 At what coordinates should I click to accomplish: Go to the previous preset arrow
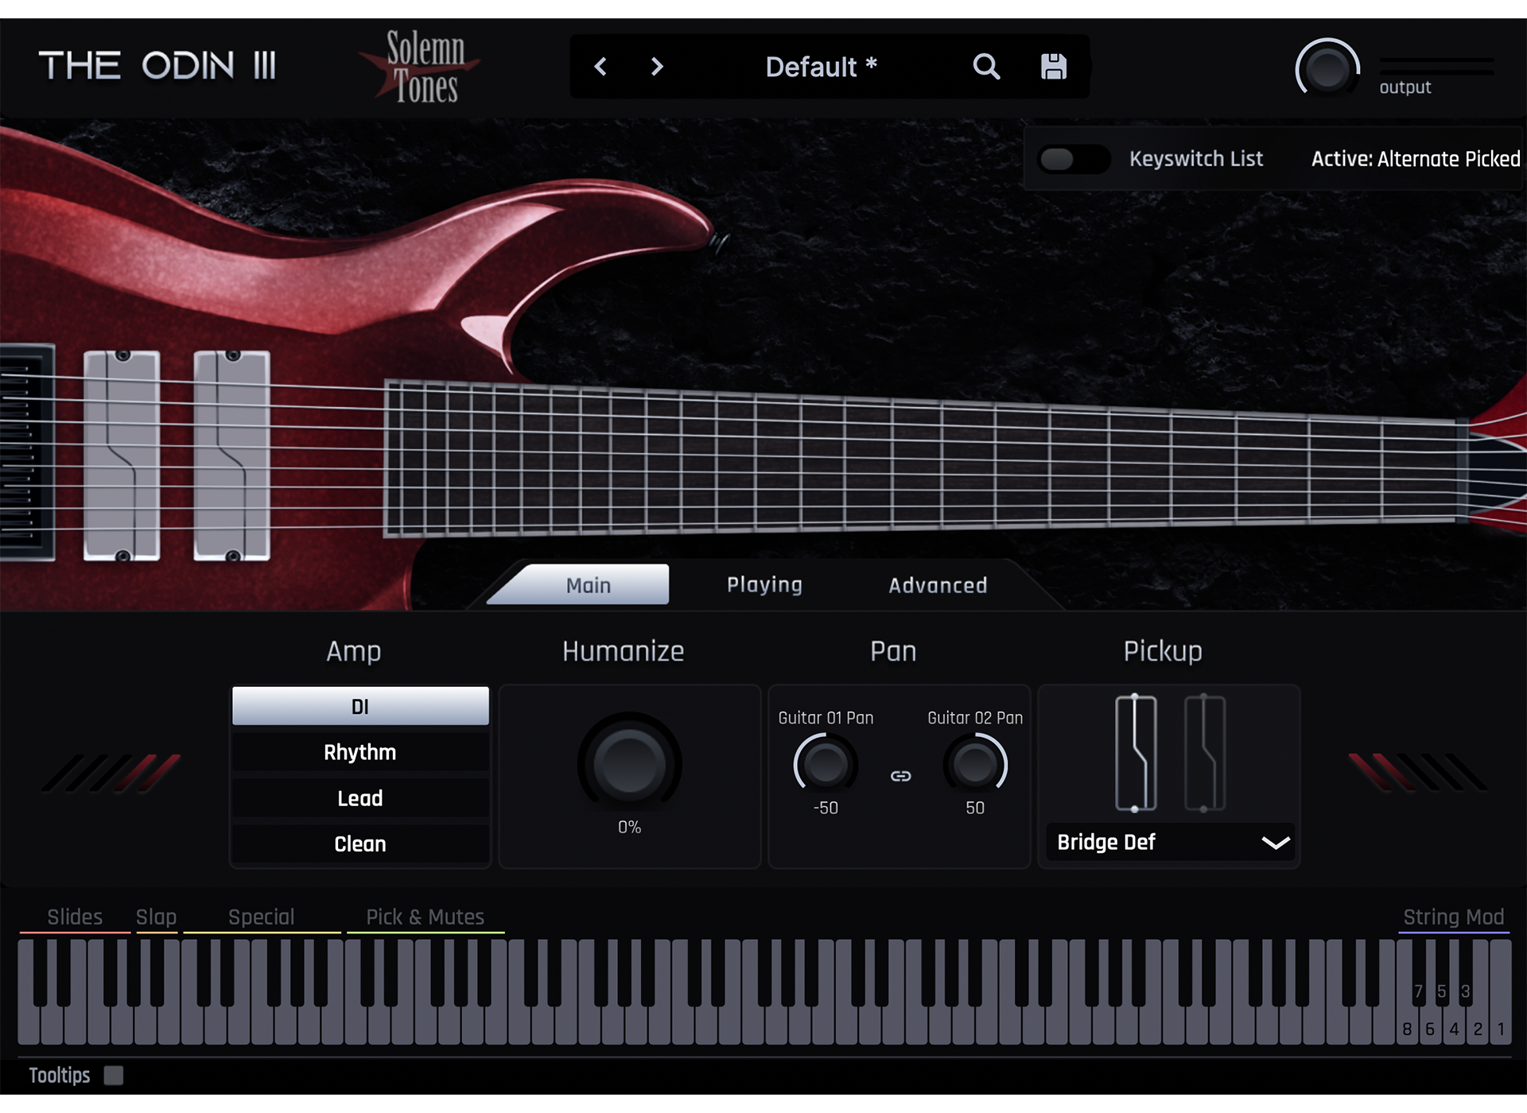click(x=601, y=67)
